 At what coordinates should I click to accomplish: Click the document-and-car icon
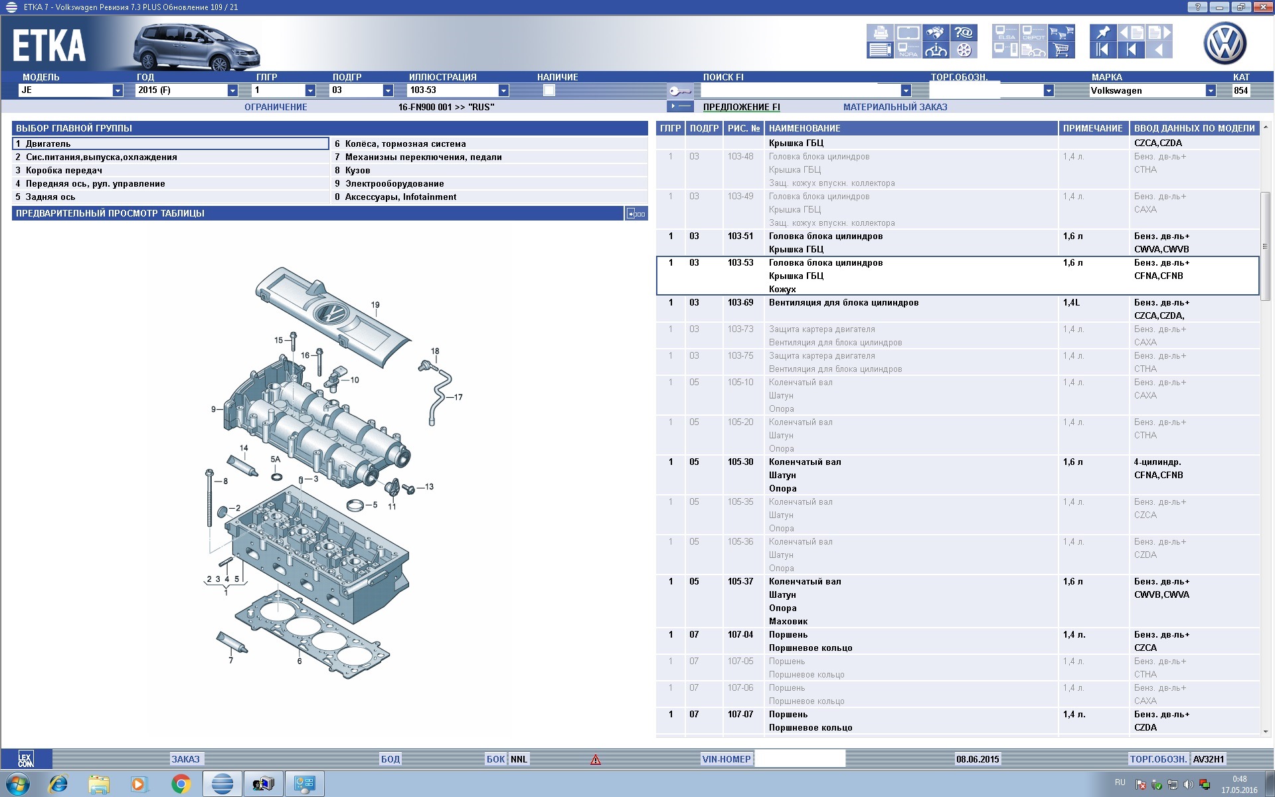tap(1033, 50)
